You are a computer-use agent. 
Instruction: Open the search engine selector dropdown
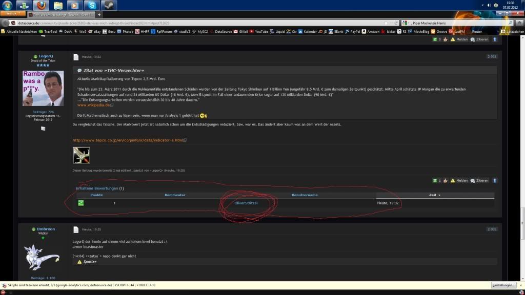coord(406,23)
